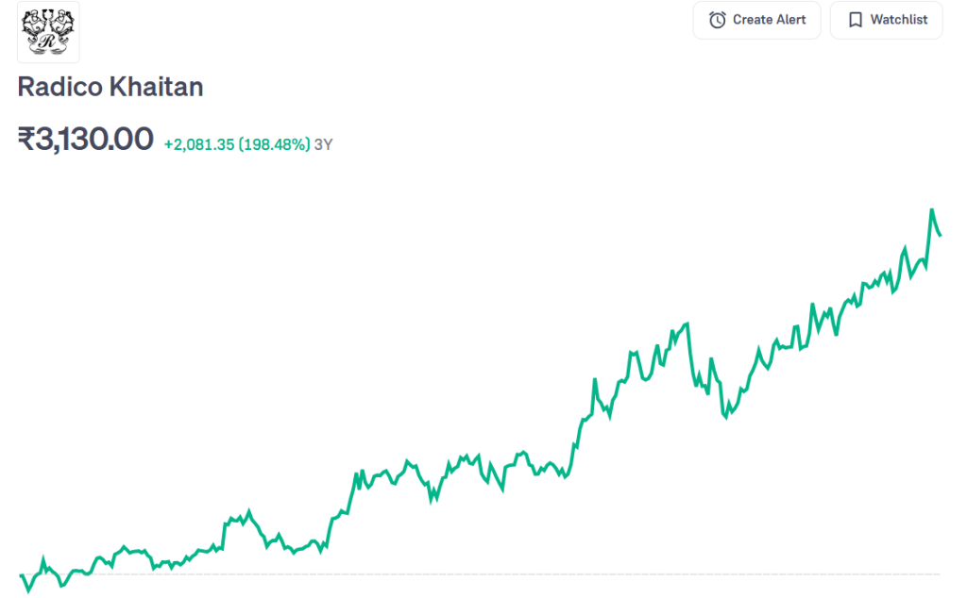Click the deep trough after the mid-chart peak
This screenshot has width=967, height=598.
tap(725, 416)
